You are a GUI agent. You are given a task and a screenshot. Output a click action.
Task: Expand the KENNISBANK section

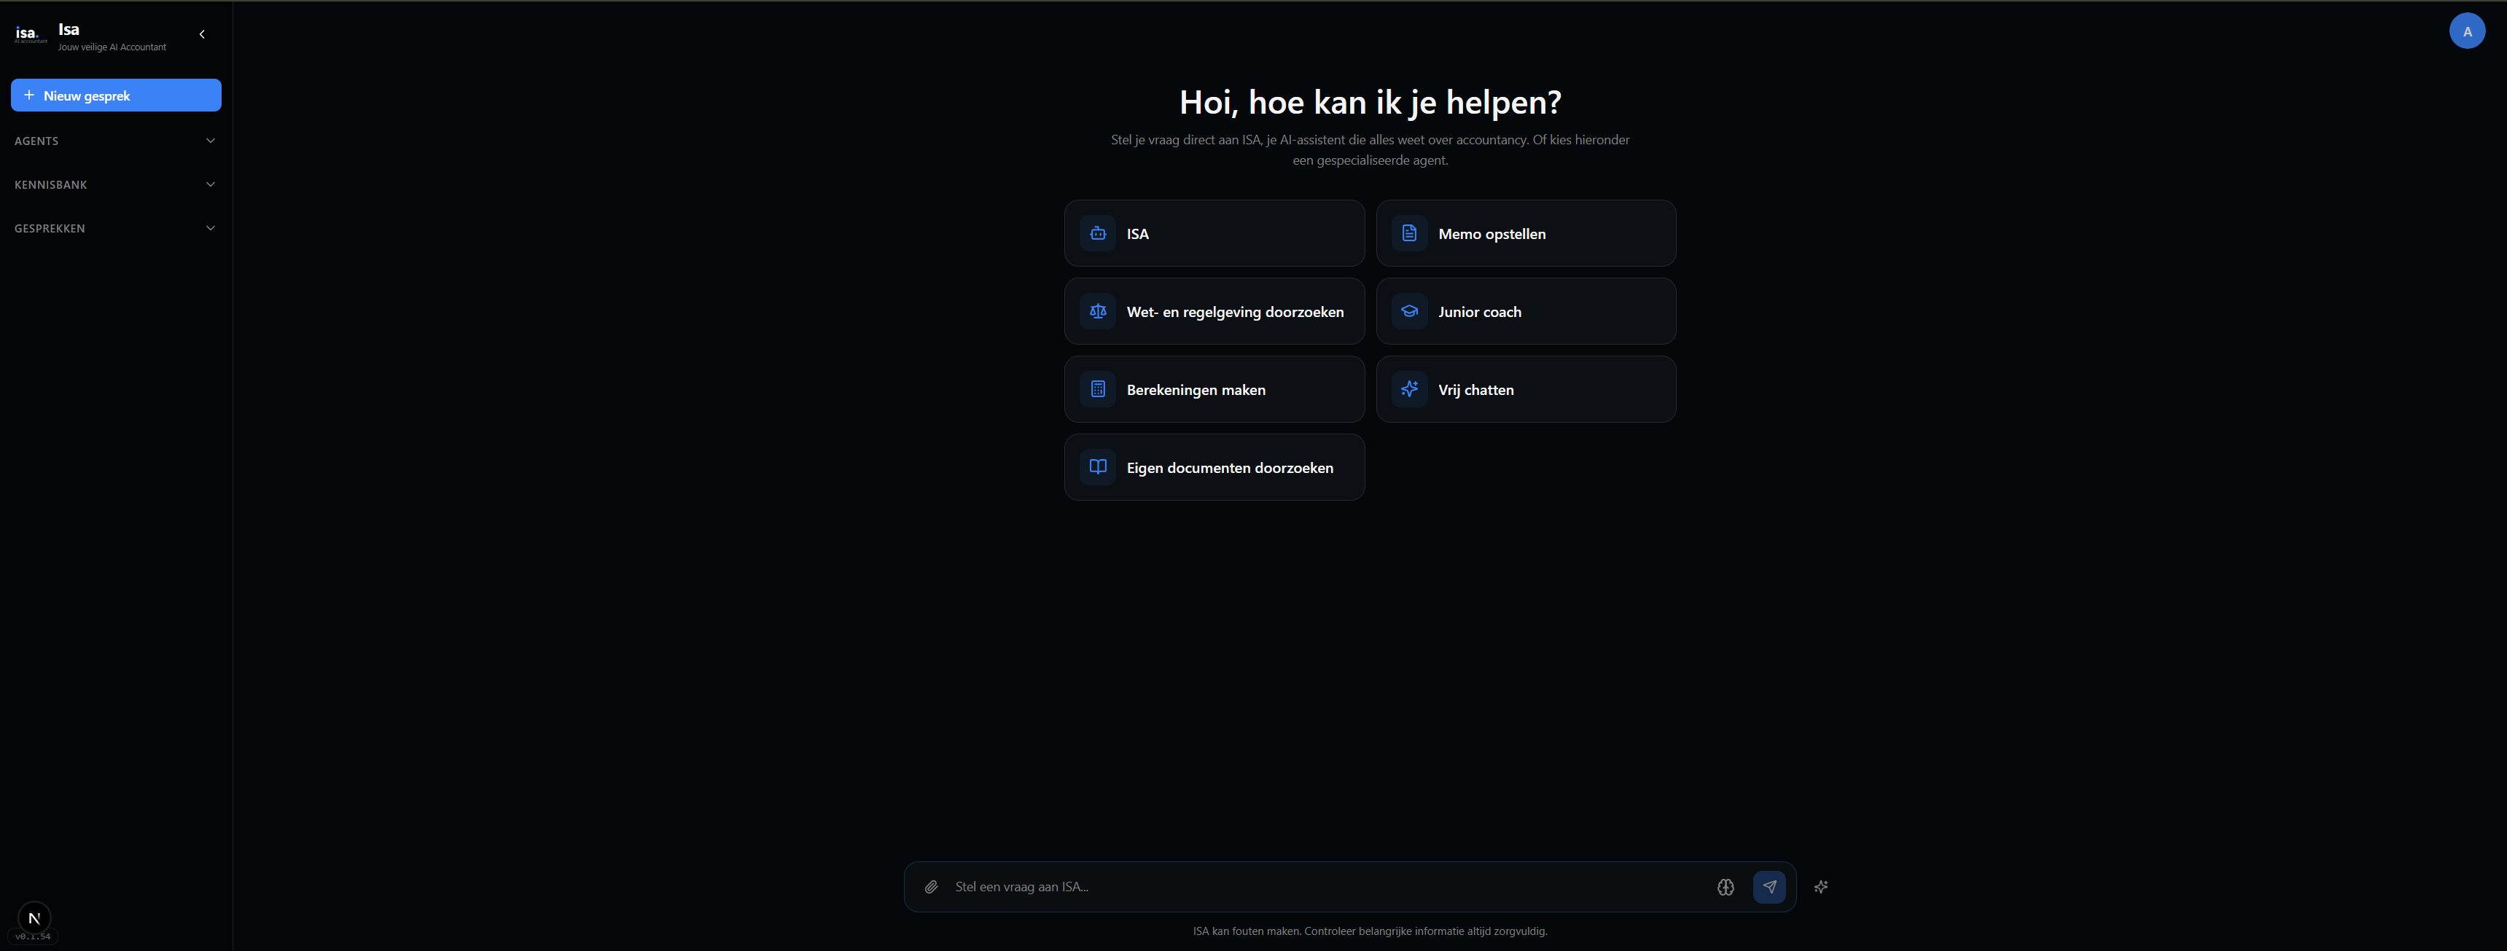pos(115,185)
